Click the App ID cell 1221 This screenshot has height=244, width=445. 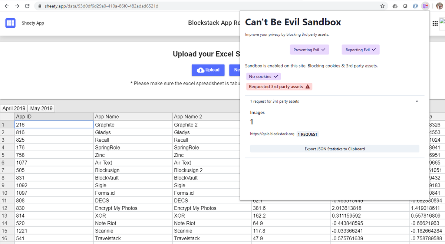tap(54, 231)
